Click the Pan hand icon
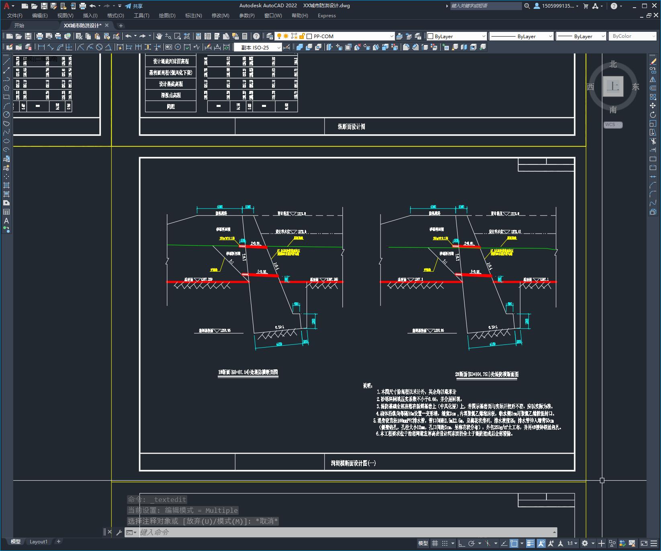 pyautogui.click(x=159, y=36)
